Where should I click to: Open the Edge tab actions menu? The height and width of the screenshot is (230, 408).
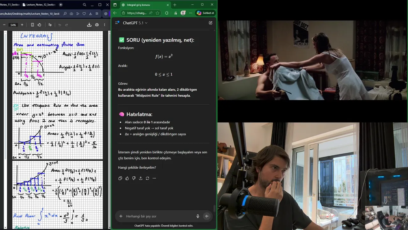point(115,5)
